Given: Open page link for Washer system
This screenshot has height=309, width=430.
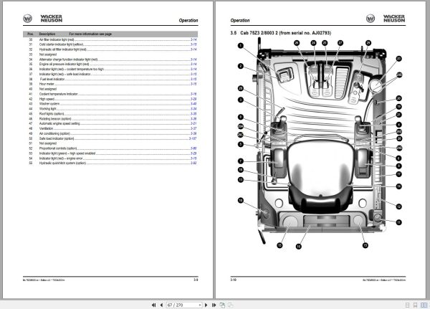Looking at the screenshot, I should [x=193, y=104].
